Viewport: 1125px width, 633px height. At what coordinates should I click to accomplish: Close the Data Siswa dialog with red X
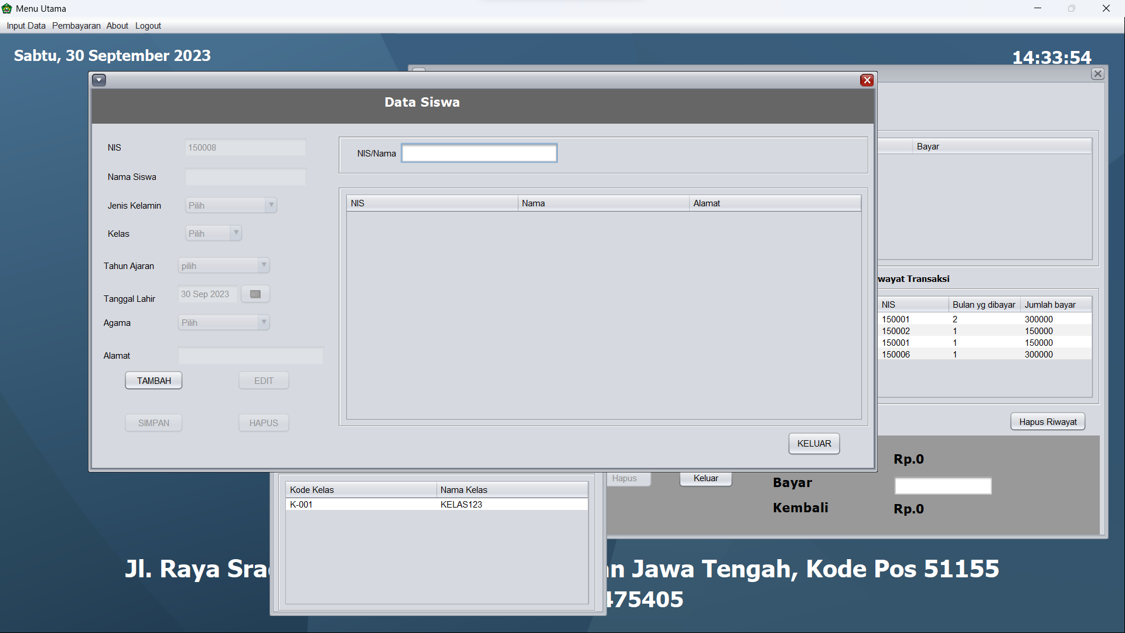point(867,80)
